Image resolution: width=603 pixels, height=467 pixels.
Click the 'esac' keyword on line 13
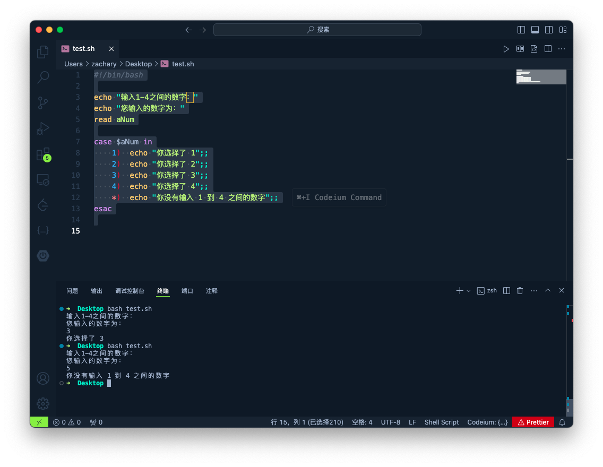pyautogui.click(x=103, y=209)
